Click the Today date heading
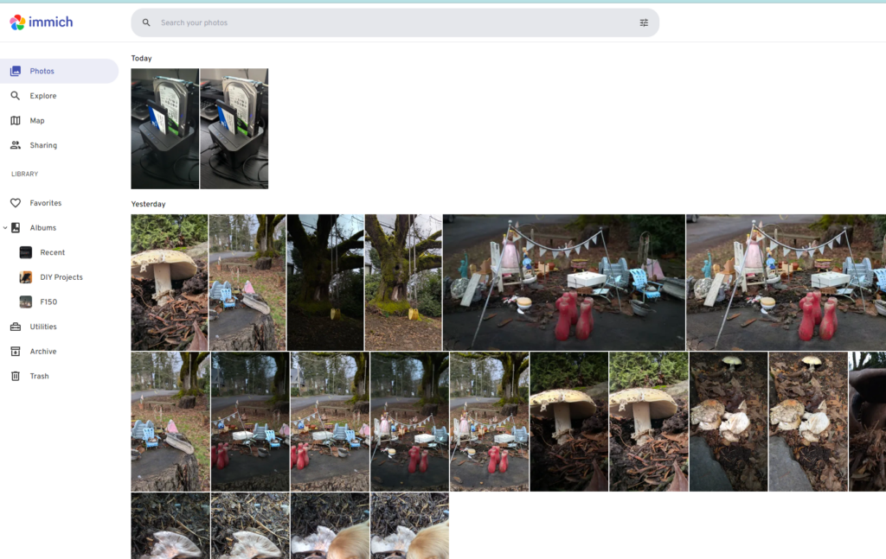Image resolution: width=886 pixels, height=559 pixels. [141, 58]
